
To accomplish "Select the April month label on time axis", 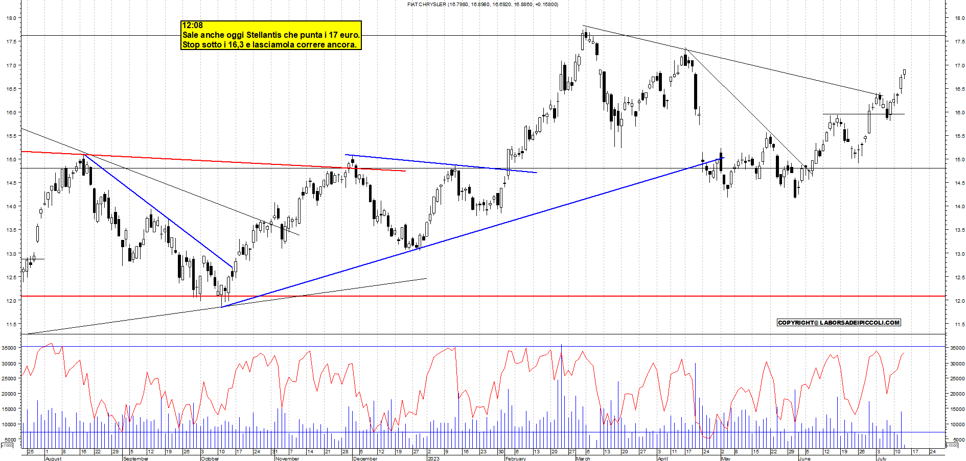I will coord(663,458).
